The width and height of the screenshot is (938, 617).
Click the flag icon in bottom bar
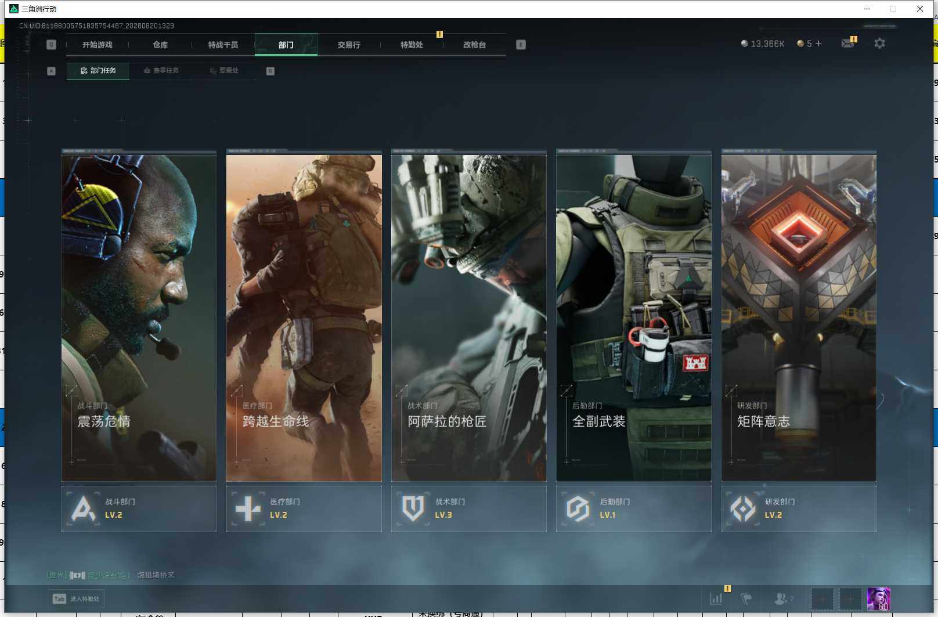[x=746, y=598]
